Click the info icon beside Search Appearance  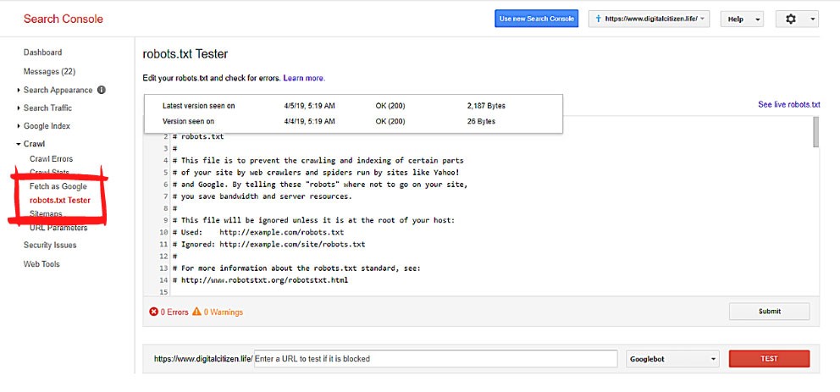pyautogui.click(x=102, y=90)
